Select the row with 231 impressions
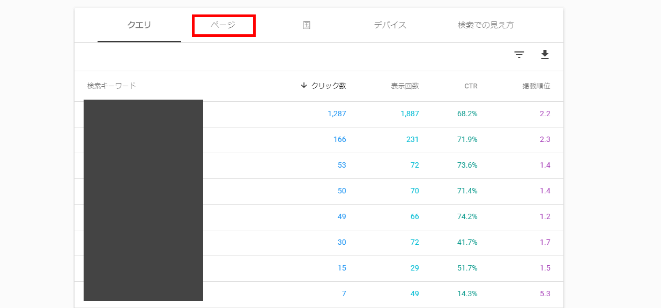Image resolution: width=661 pixels, height=308 pixels. pos(411,139)
